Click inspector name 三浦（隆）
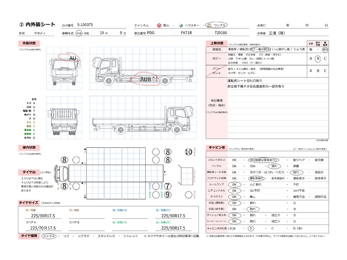This screenshot has width=347, height=260. point(277,33)
